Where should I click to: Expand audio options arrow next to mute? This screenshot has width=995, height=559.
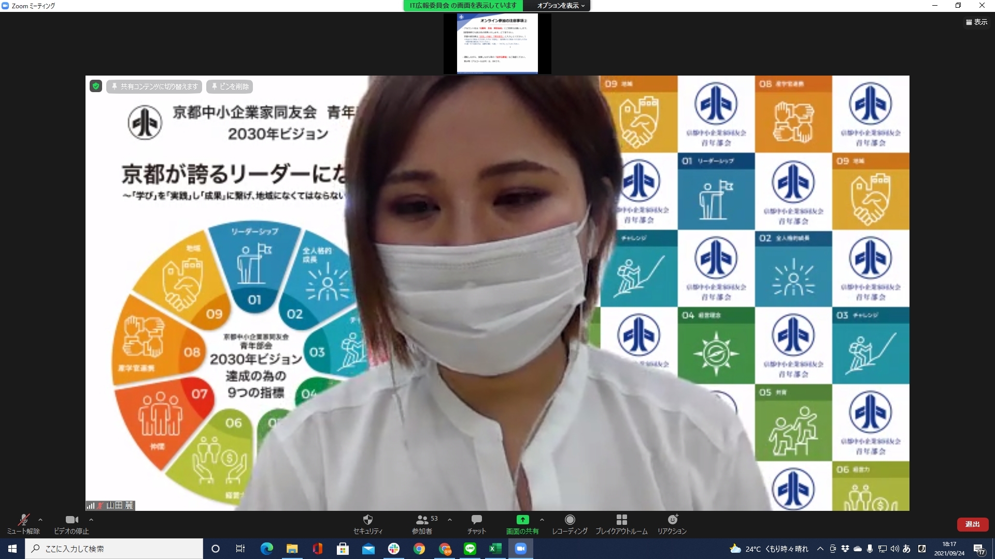point(40,520)
